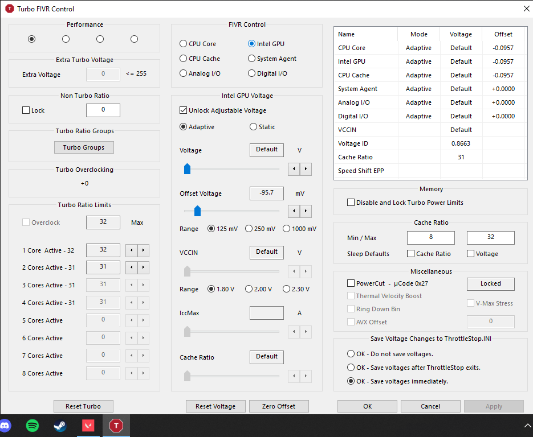533x437 pixels.
Task: Click the Zero Offset button
Action: tap(279, 406)
